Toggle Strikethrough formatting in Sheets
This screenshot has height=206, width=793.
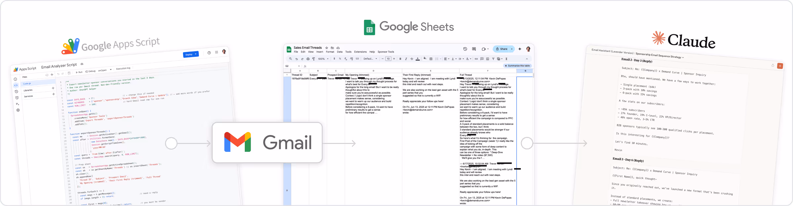tap(412, 59)
